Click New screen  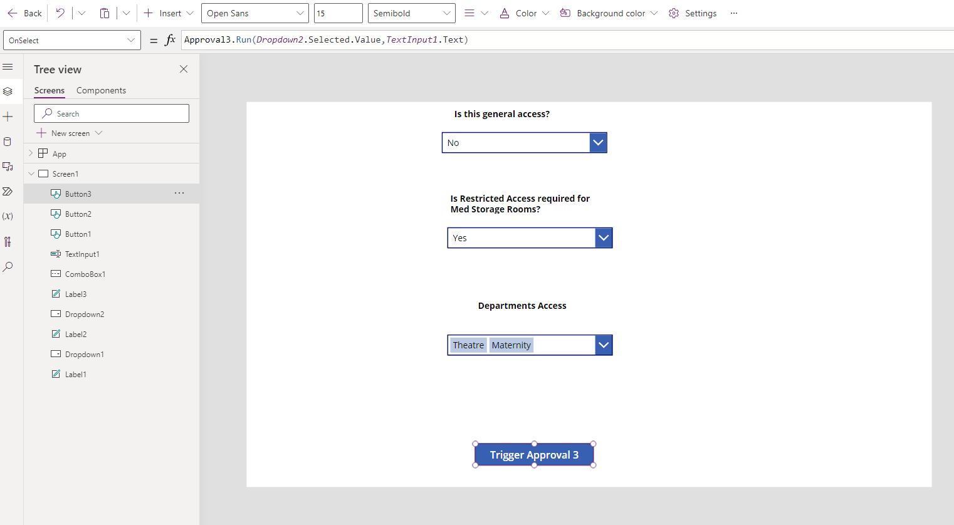point(70,133)
